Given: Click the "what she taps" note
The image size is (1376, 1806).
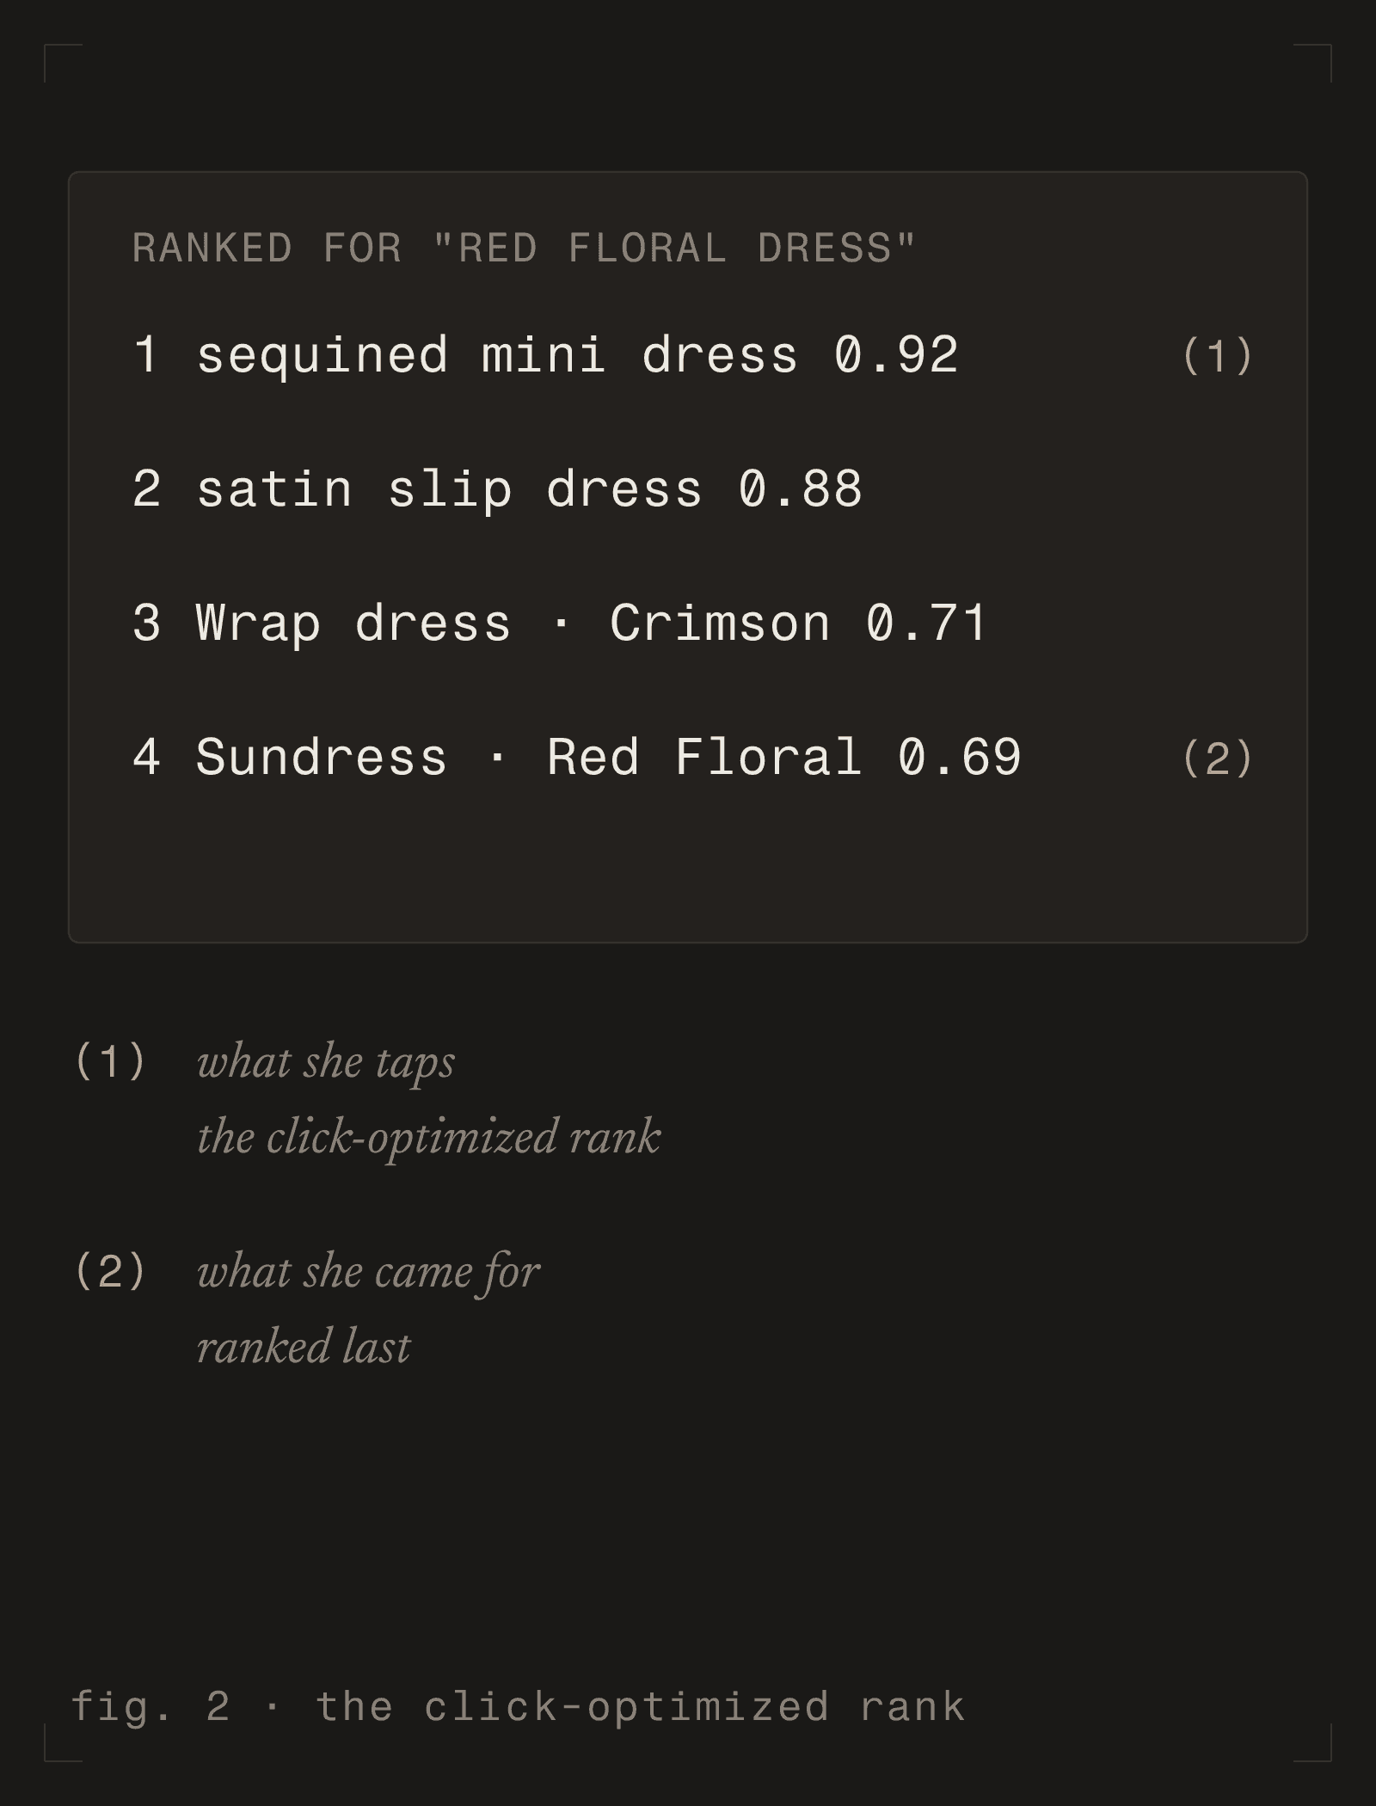Looking at the screenshot, I should [326, 1063].
